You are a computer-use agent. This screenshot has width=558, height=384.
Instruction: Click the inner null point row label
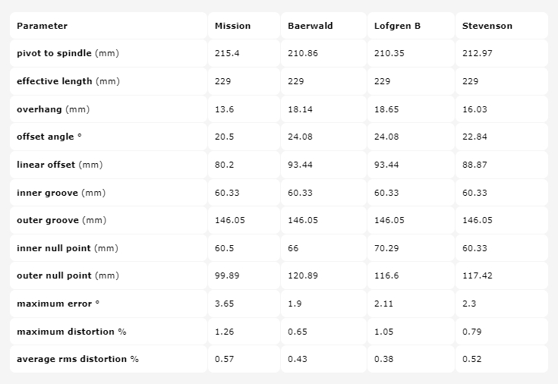point(68,248)
